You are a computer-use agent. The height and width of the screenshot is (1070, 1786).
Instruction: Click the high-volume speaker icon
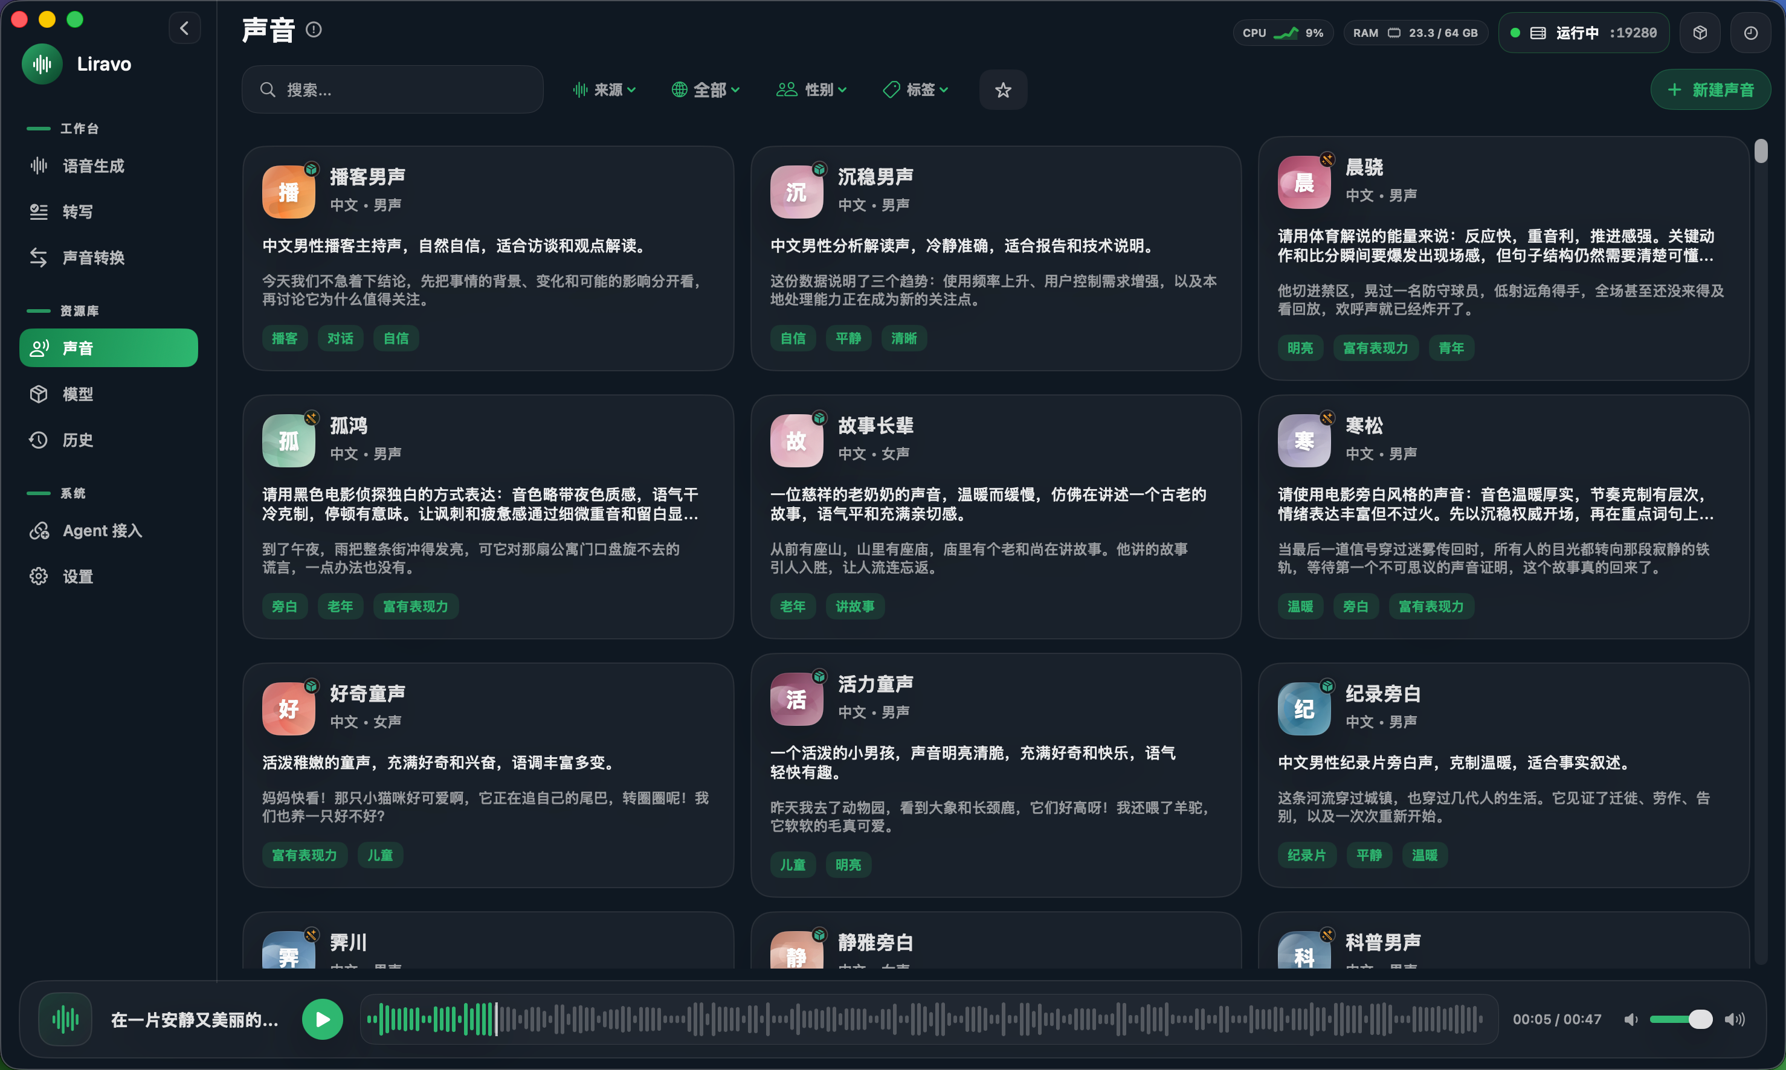[x=1735, y=1019]
